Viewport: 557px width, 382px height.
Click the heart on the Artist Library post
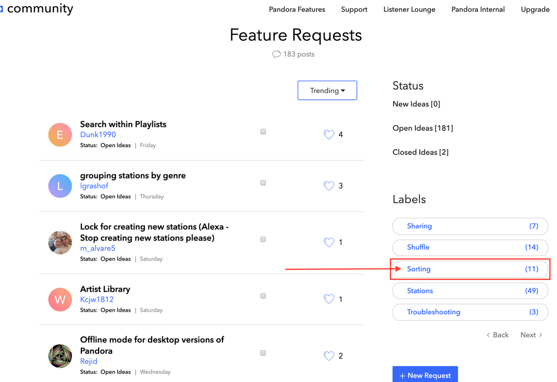[x=329, y=299]
